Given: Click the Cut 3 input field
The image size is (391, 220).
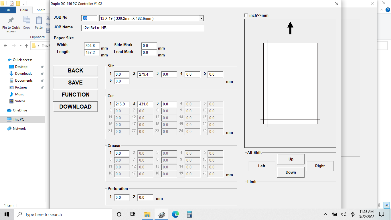Looking at the screenshot, I should click(x=169, y=104).
